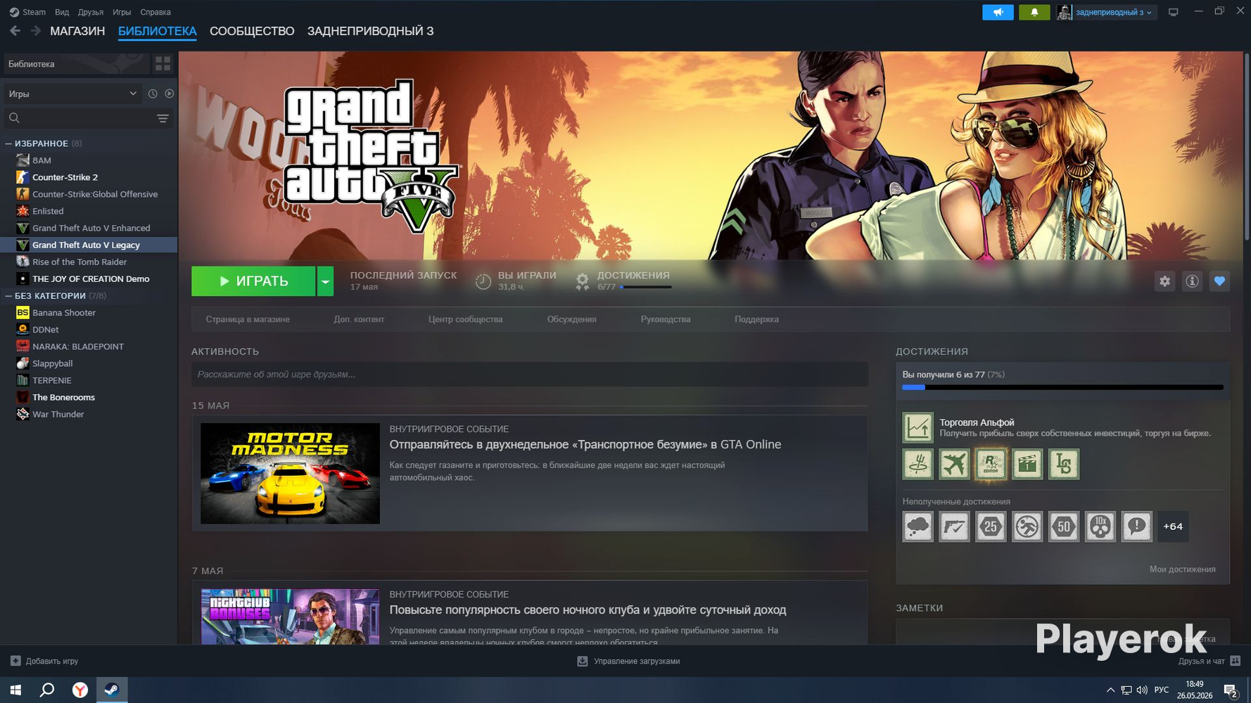Collapse the ИЗБРАННОЕ category
This screenshot has height=703, width=1251.
pos(8,143)
